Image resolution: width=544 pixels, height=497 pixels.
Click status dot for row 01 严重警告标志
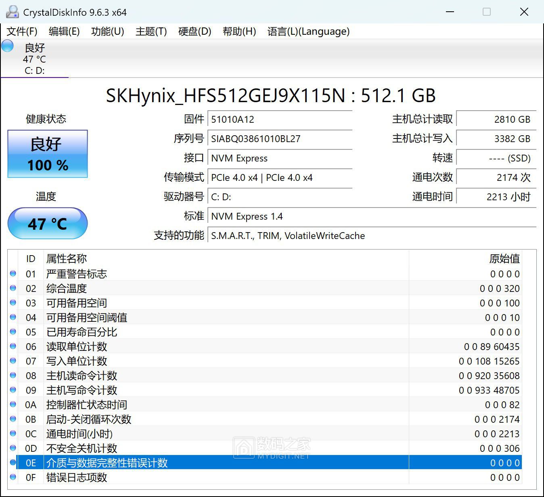(x=13, y=273)
